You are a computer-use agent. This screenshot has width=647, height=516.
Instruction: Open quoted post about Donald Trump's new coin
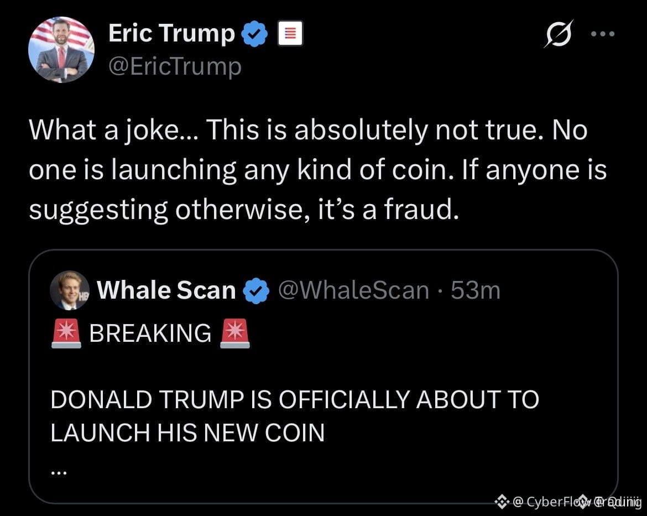[x=323, y=377]
